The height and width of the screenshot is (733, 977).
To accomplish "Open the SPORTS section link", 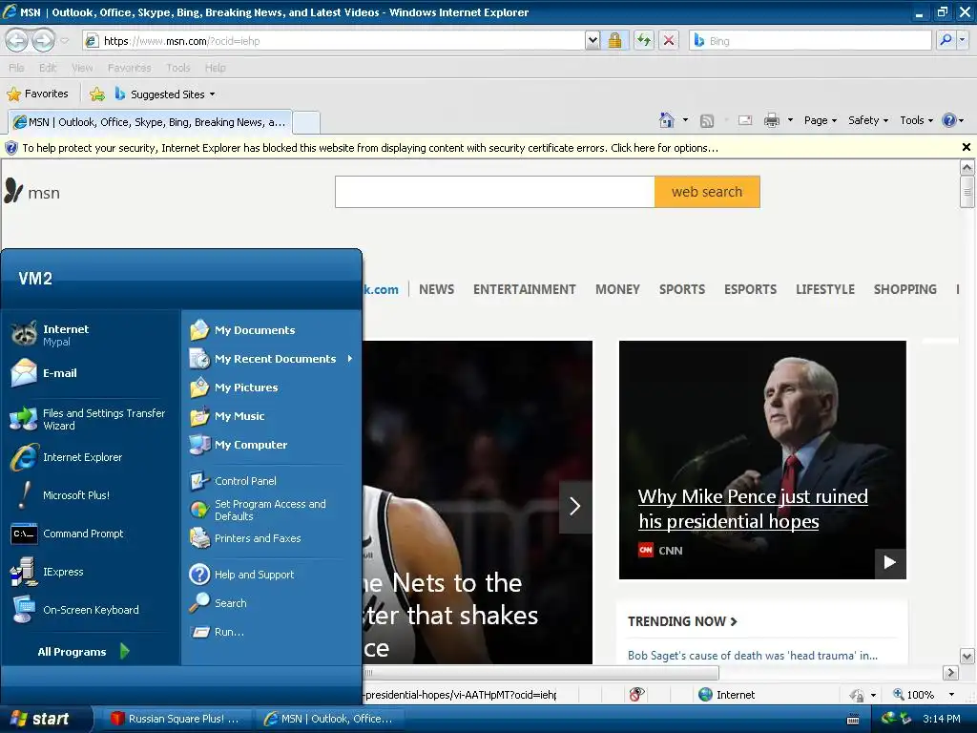I will click(681, 289).
